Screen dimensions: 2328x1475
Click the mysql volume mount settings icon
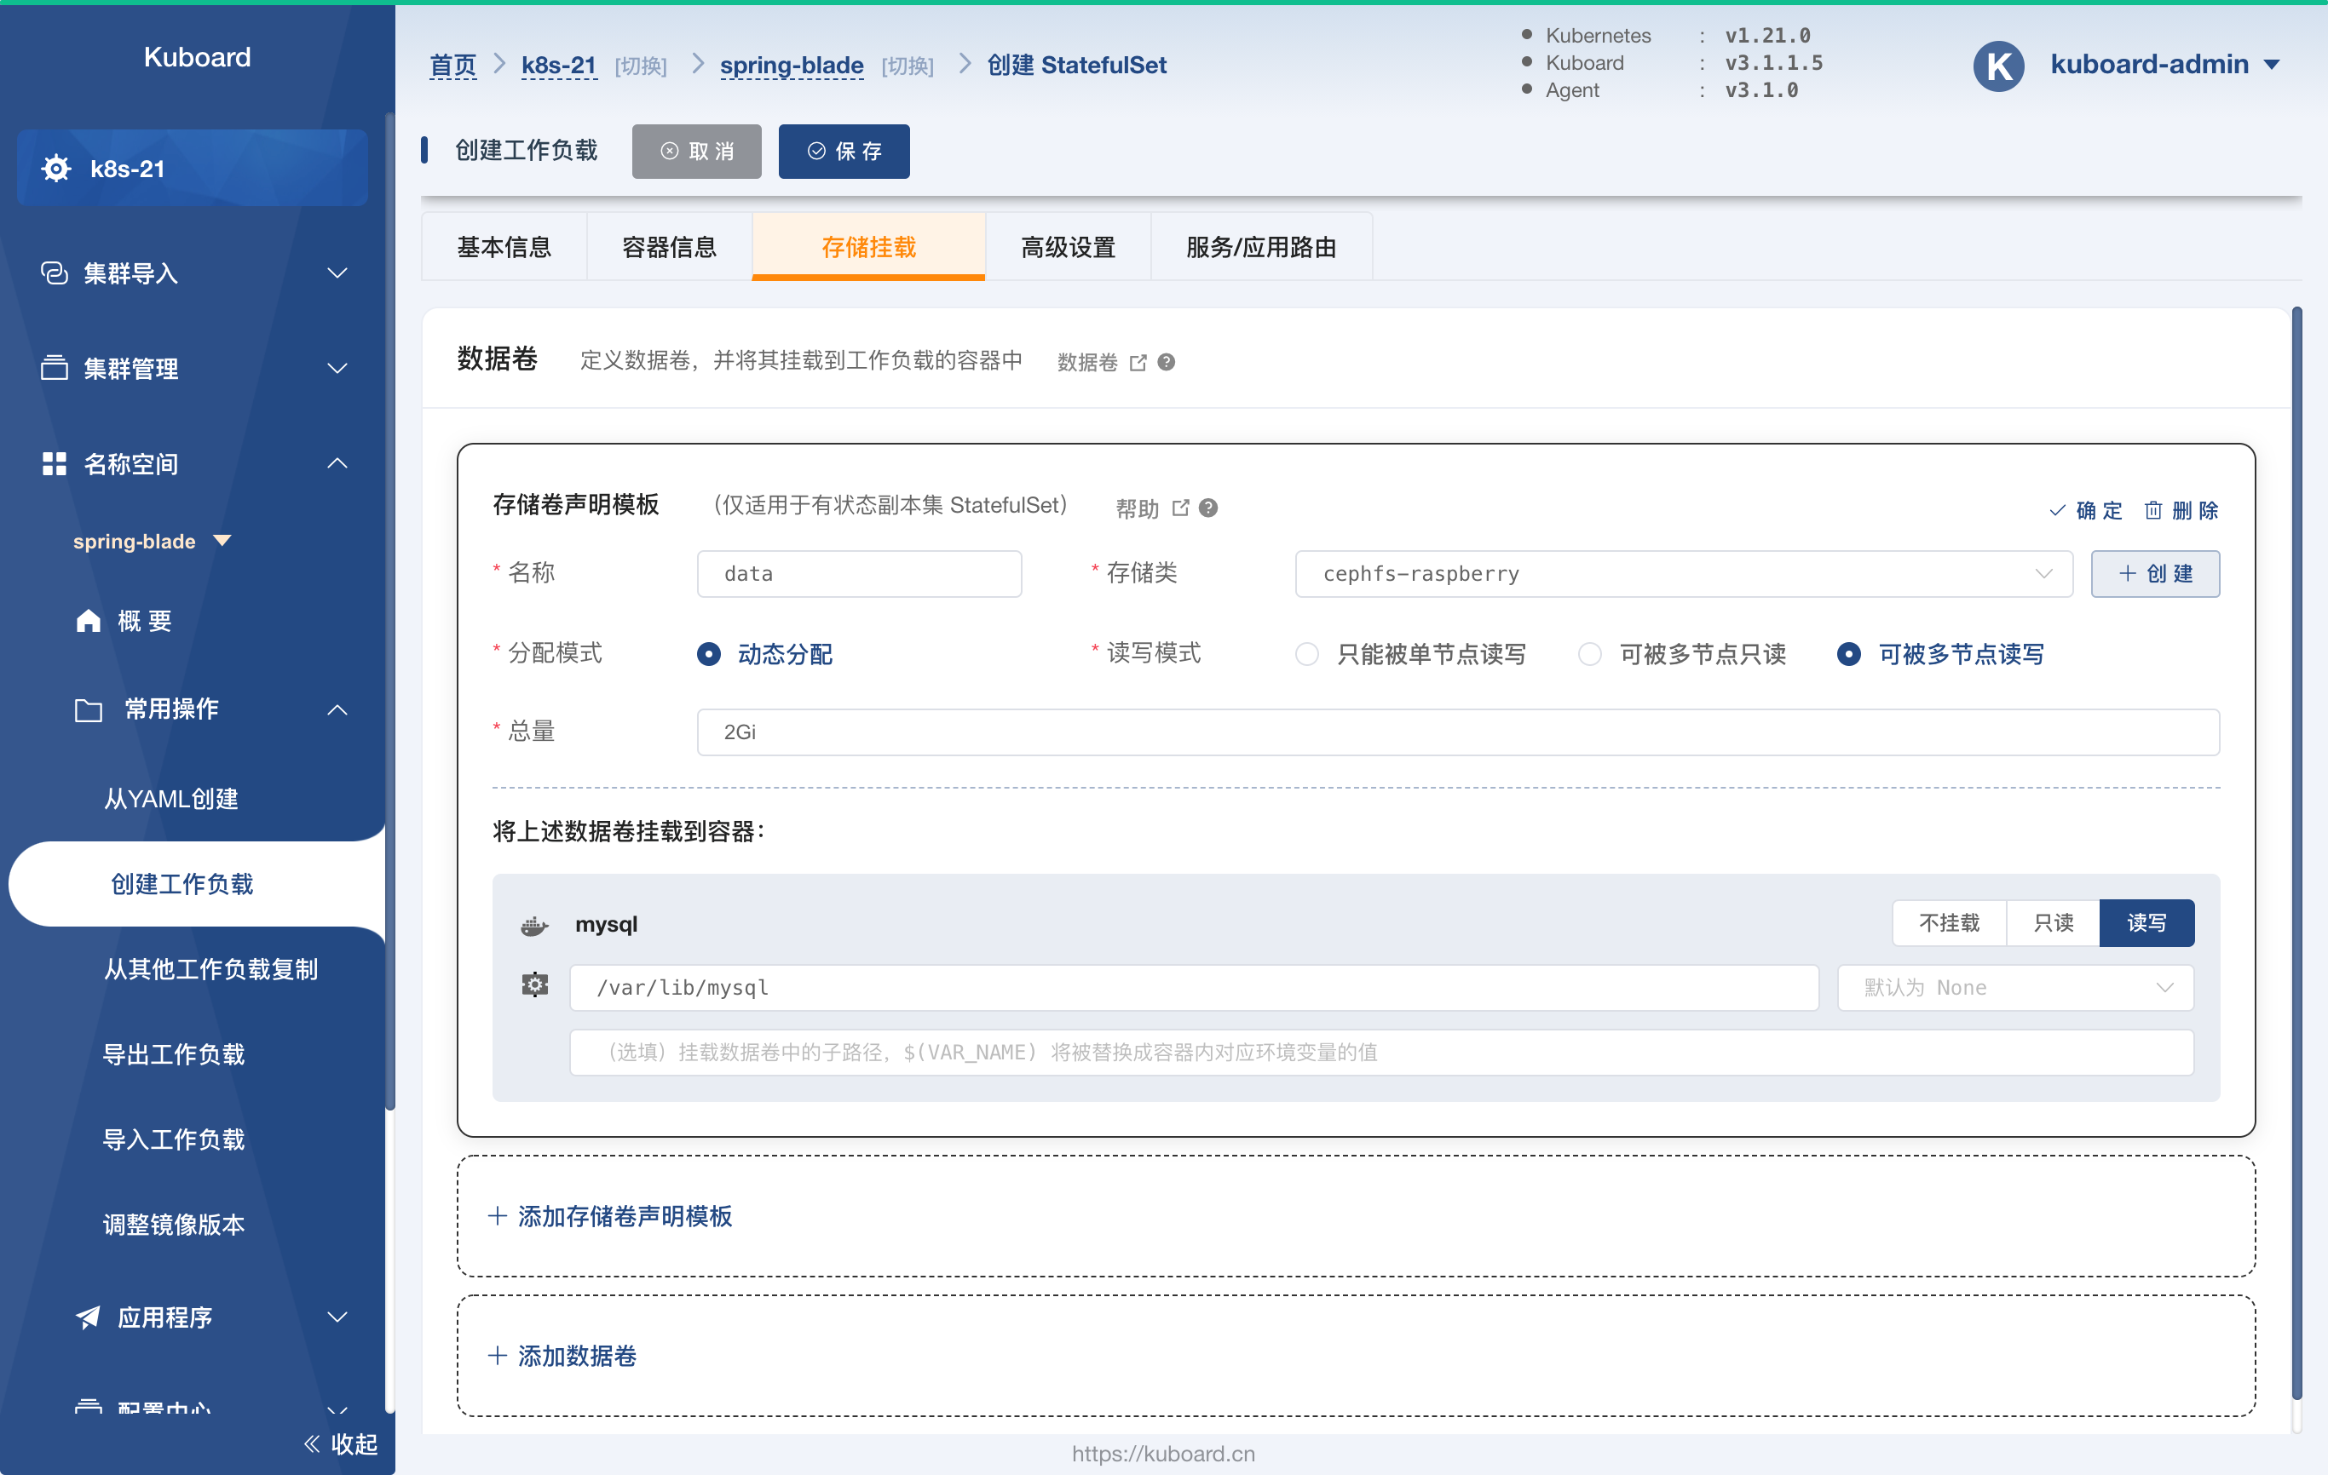(x=534, y=985)
